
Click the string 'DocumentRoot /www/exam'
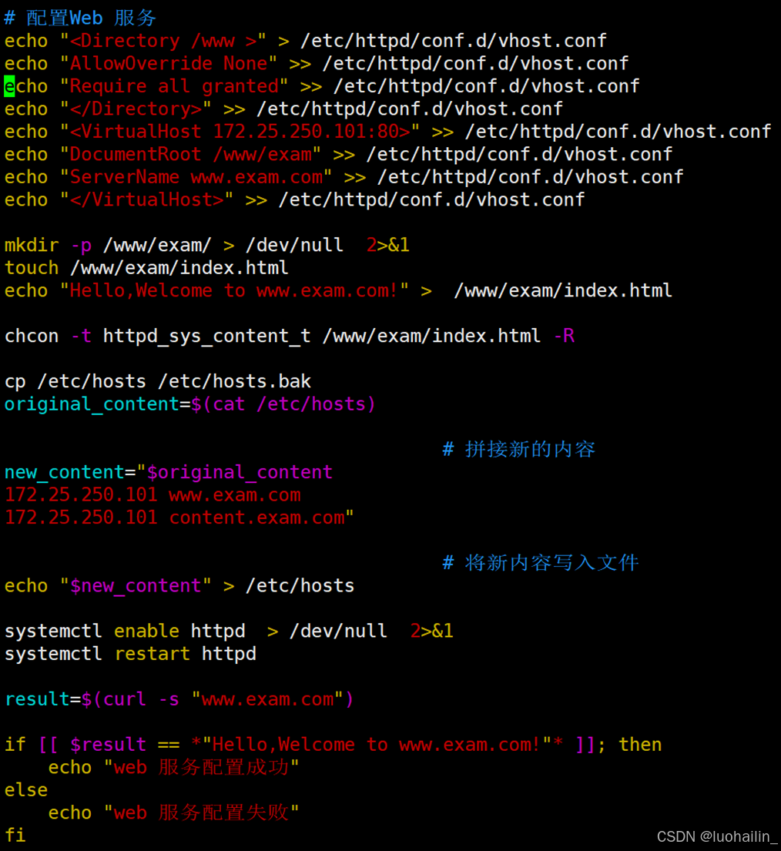190,155
